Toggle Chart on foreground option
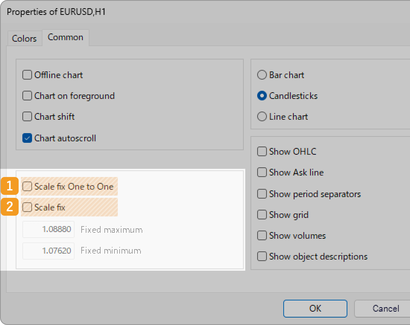The image size is (410, 325). pos(27,96)
